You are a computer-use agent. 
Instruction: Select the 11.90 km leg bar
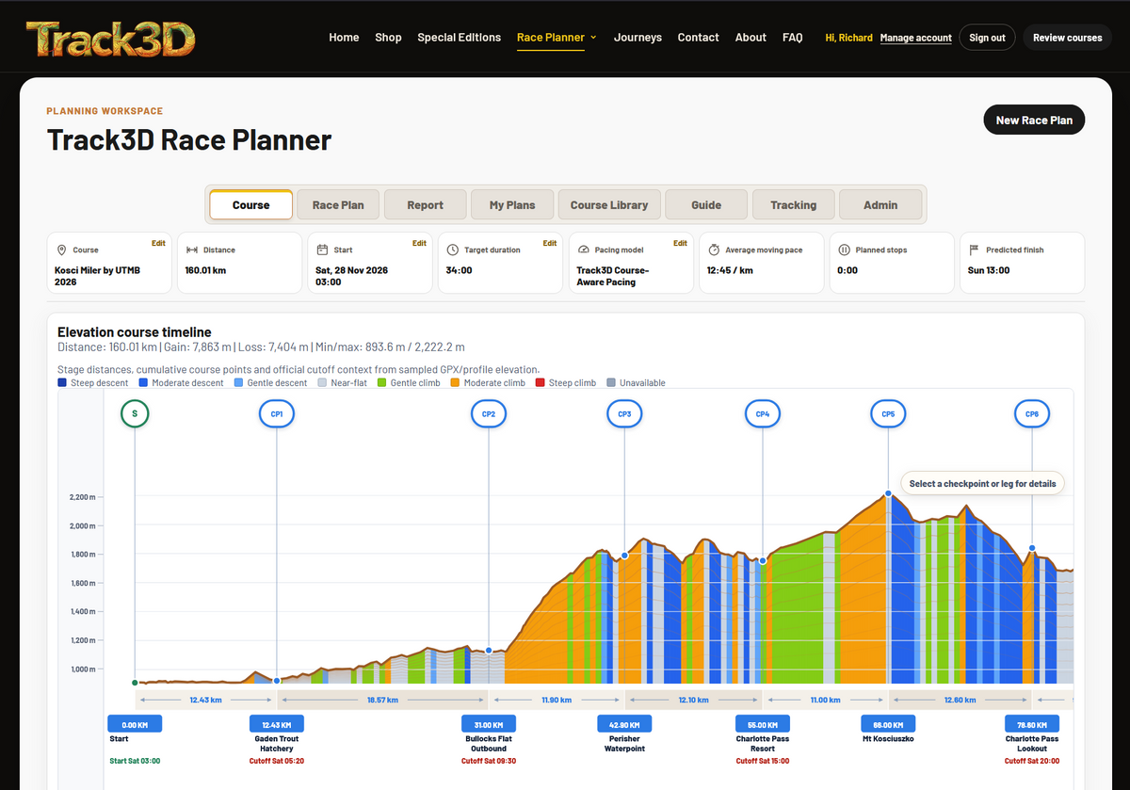[x=557, y=701]
